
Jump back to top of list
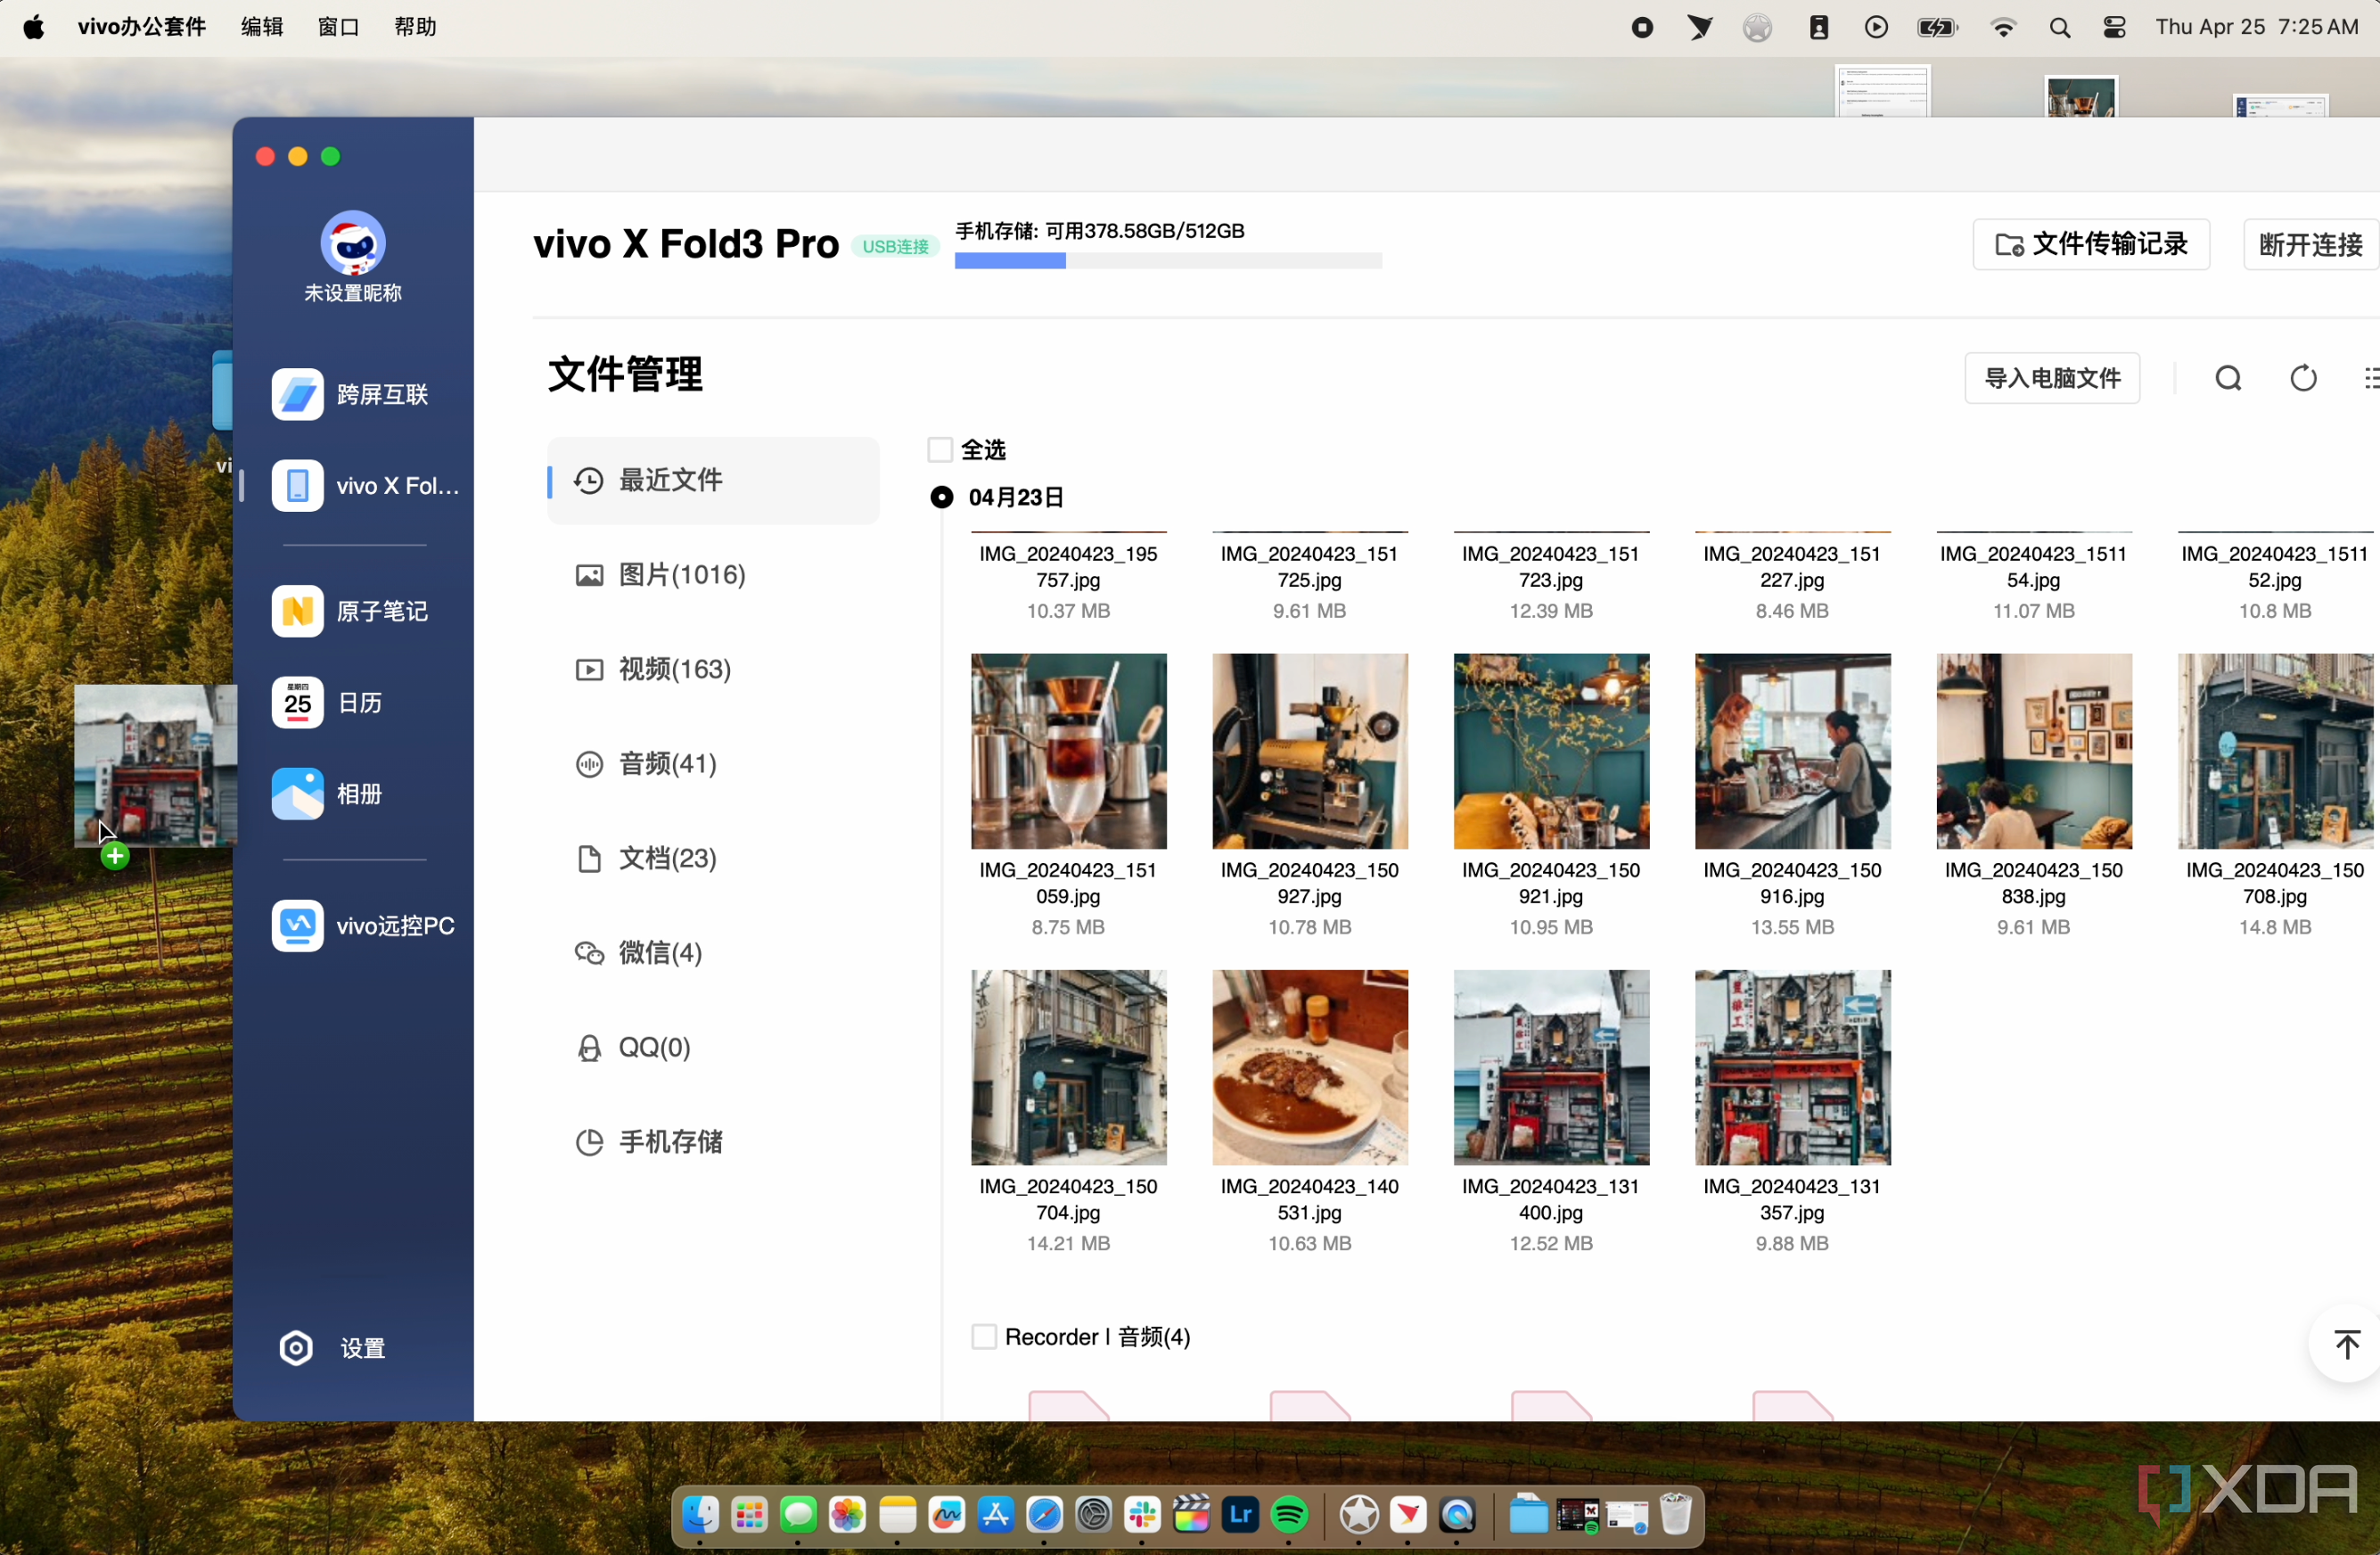click(x=2347, y=1344)
